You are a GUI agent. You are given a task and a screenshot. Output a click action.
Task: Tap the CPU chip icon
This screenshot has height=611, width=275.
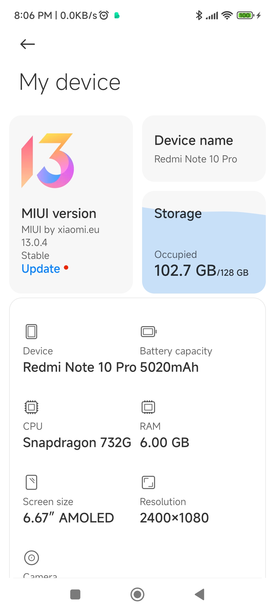tap(31, 407)
